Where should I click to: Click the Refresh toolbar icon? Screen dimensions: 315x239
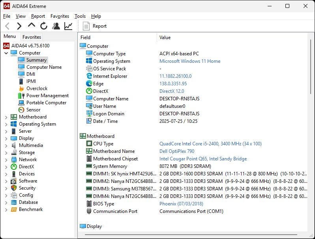pos(43,26)
